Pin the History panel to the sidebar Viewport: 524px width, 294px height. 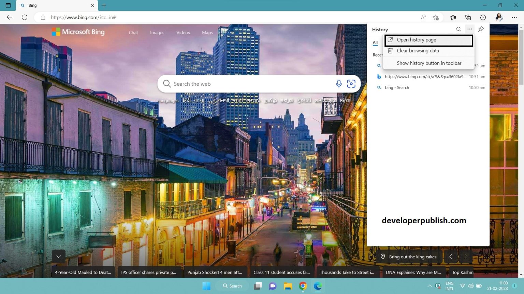(481, 29)
